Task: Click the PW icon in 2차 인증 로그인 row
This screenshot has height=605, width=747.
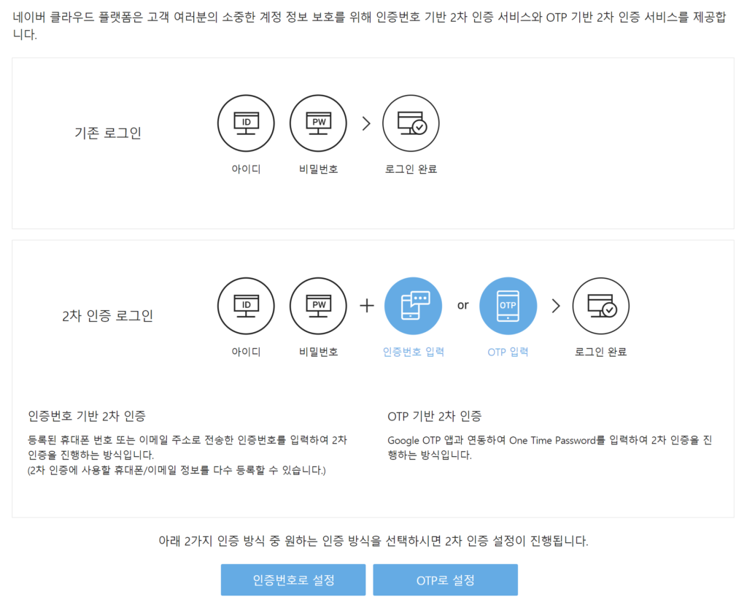Action: tap(318, 306)
